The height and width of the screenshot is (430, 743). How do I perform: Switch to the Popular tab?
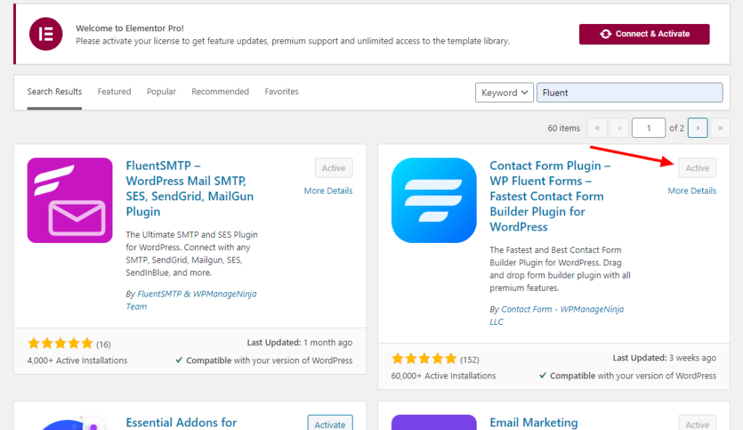pyautogui.click(x=161, y=92)
